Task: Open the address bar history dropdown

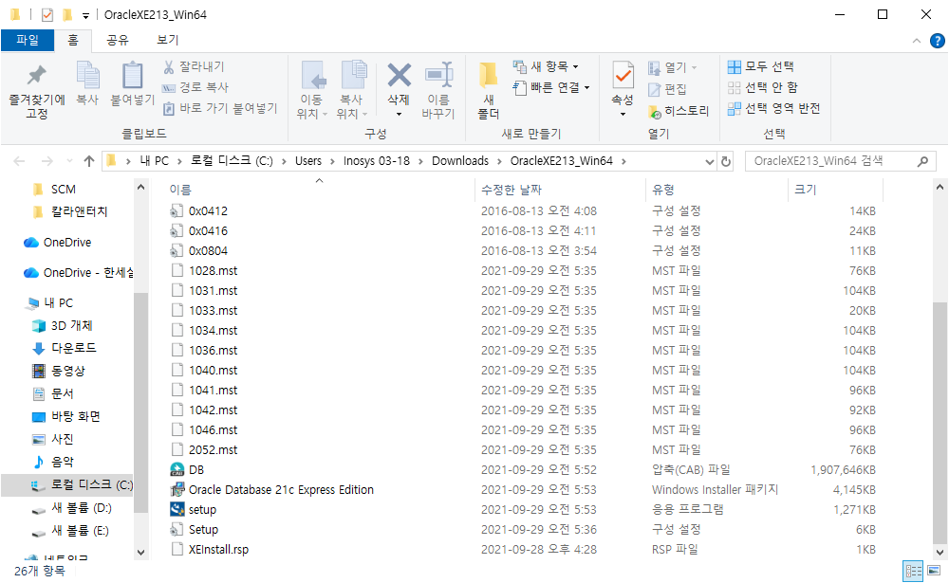Action: pos(709,161)
